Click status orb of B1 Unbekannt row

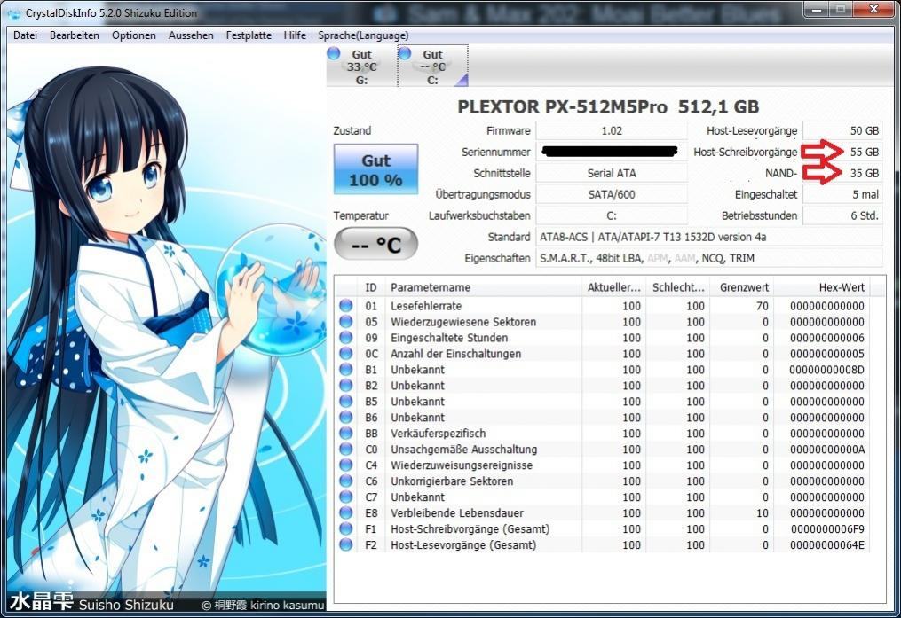pyautogui.click(x=346, y=370)
